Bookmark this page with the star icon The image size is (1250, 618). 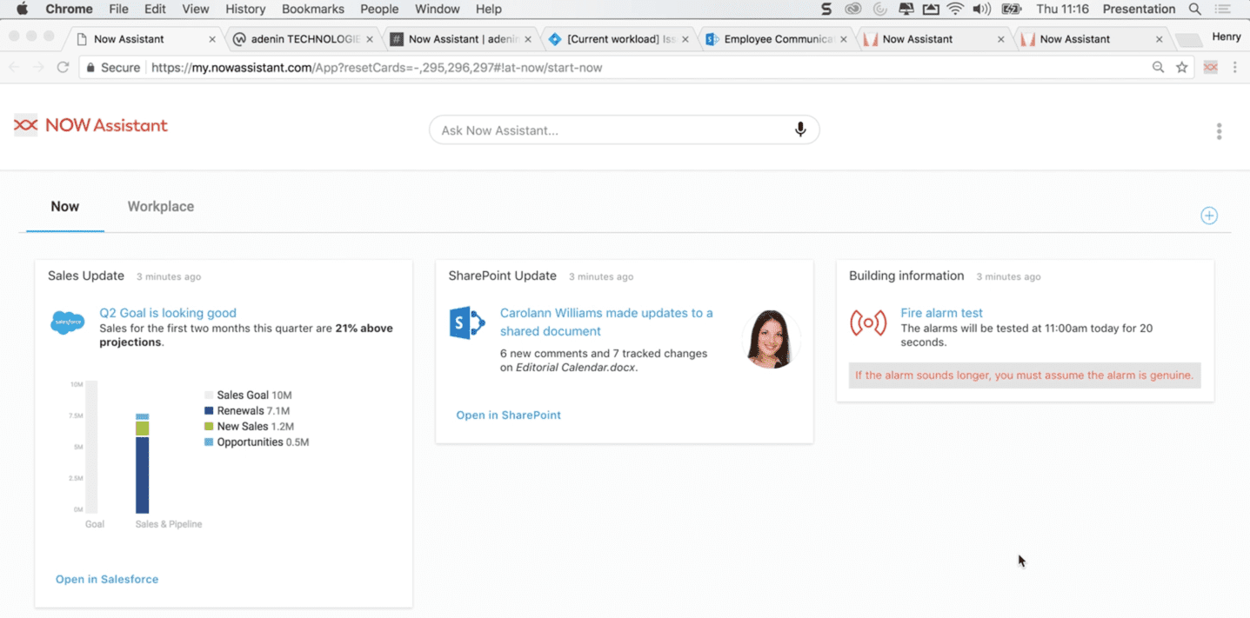1181,67
